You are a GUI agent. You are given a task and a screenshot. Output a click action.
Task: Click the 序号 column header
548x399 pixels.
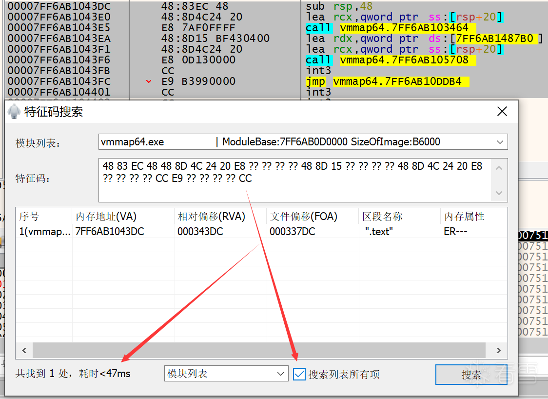[x=44, y=217]
